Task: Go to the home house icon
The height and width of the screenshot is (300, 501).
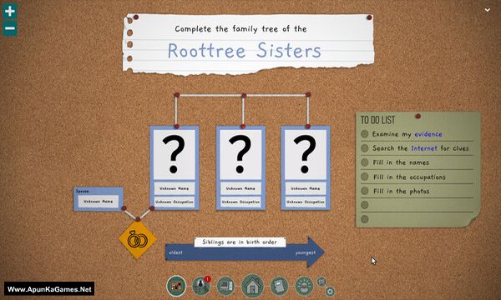Action: coord(252,286)
